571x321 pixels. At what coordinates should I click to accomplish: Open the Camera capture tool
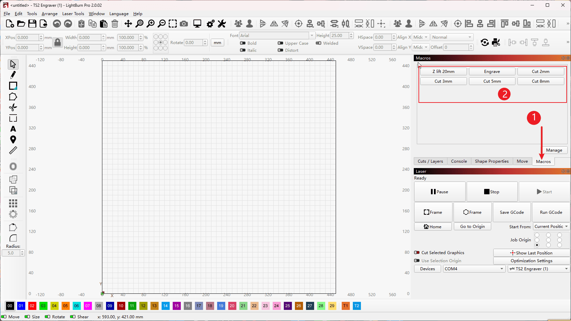pos(184,24)
